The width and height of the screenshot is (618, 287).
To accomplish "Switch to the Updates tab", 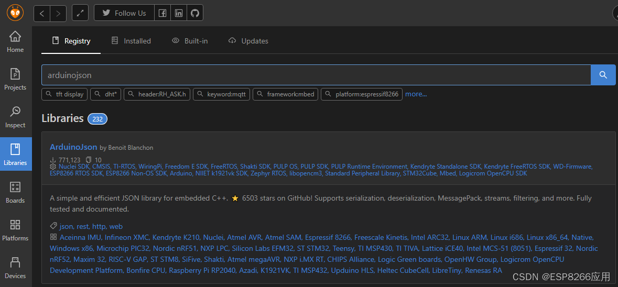I will click(x=248, y=41).
